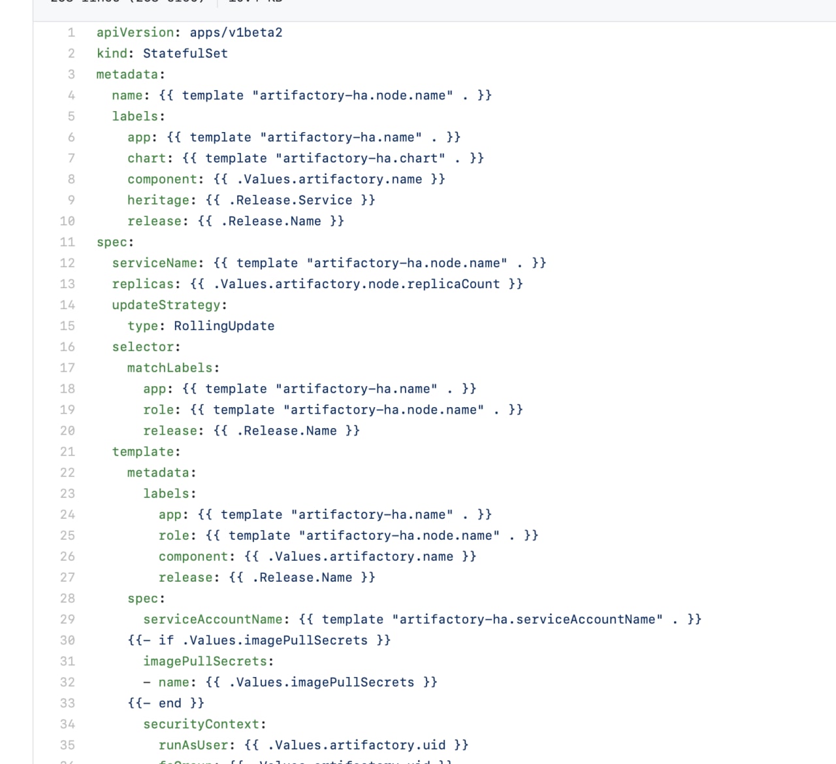Select line number 21 in the gutter

(67, 452)
